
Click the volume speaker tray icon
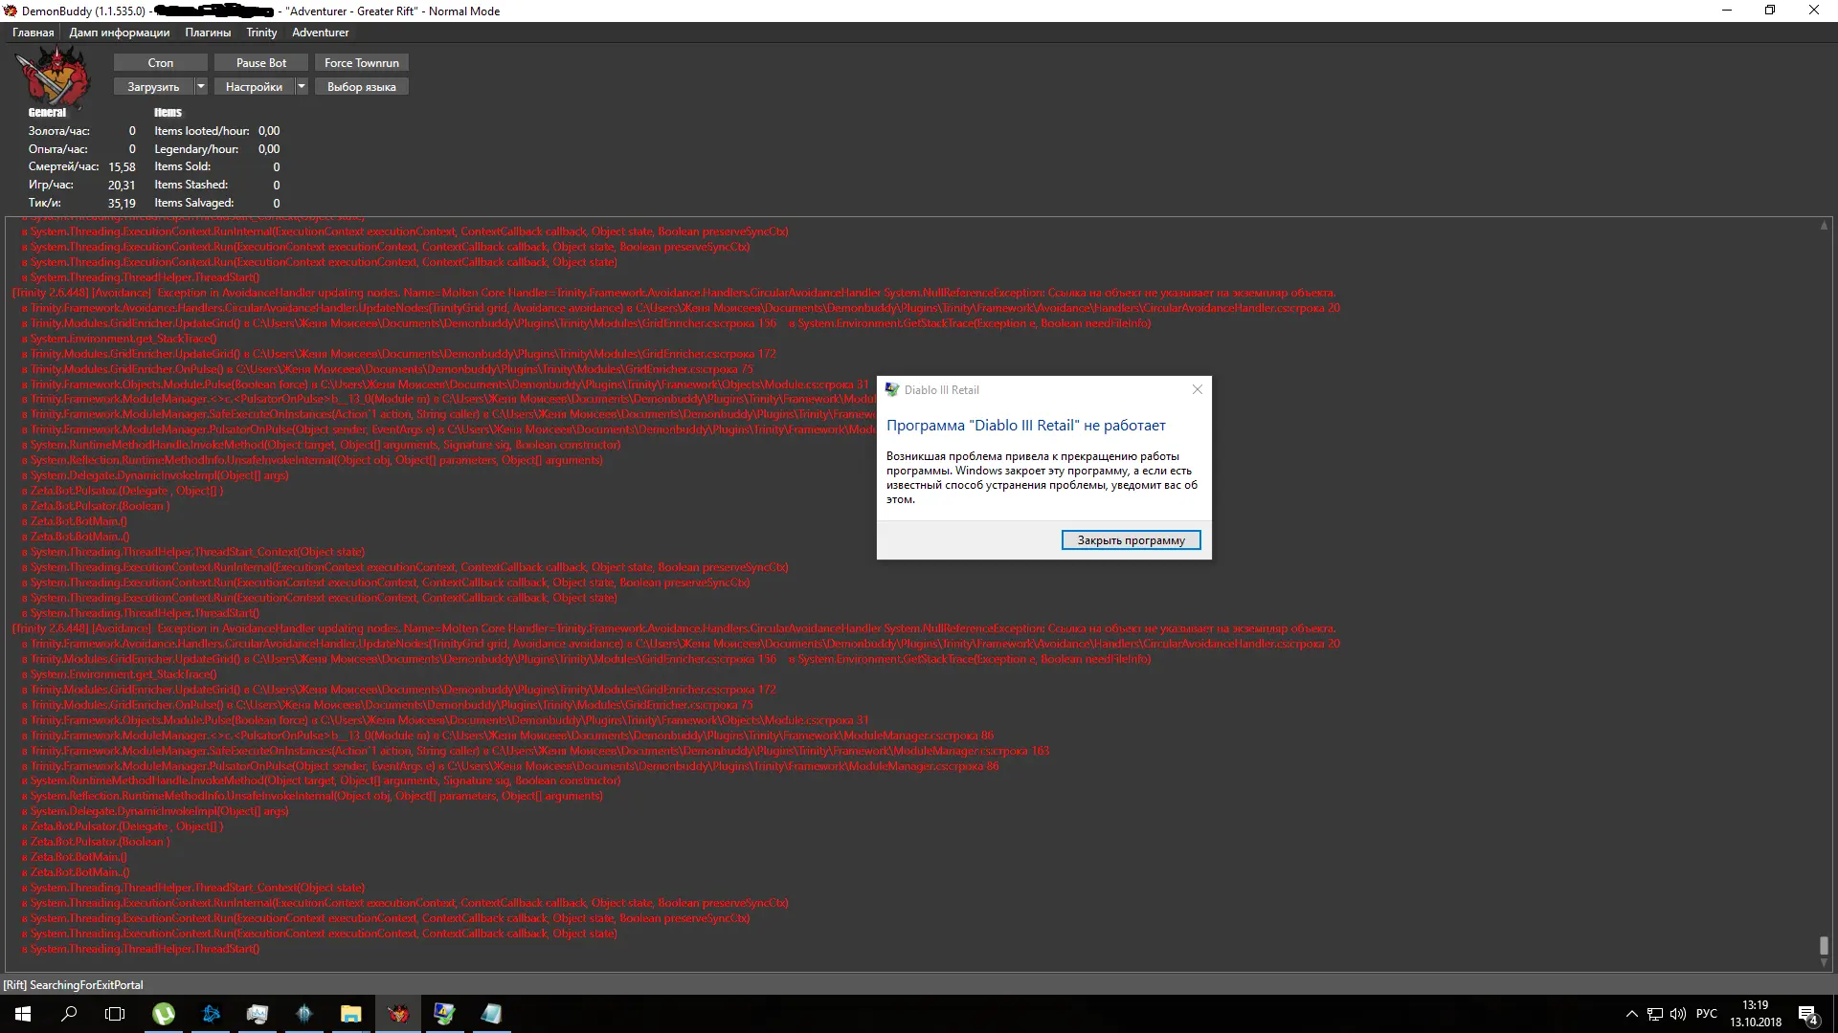pos(1677,1014)
